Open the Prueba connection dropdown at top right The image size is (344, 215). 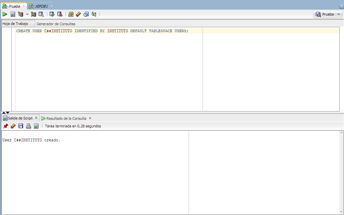point(328,14)
